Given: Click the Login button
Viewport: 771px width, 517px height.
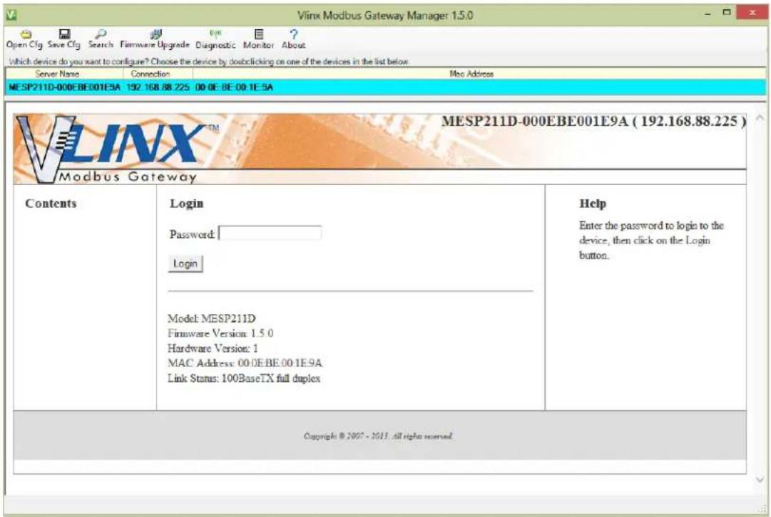Looking at the screenshot, I should pos(185,263).
